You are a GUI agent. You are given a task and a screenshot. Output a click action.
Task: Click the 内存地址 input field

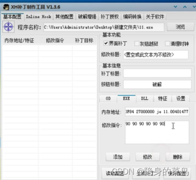click(x=157, y=112)
